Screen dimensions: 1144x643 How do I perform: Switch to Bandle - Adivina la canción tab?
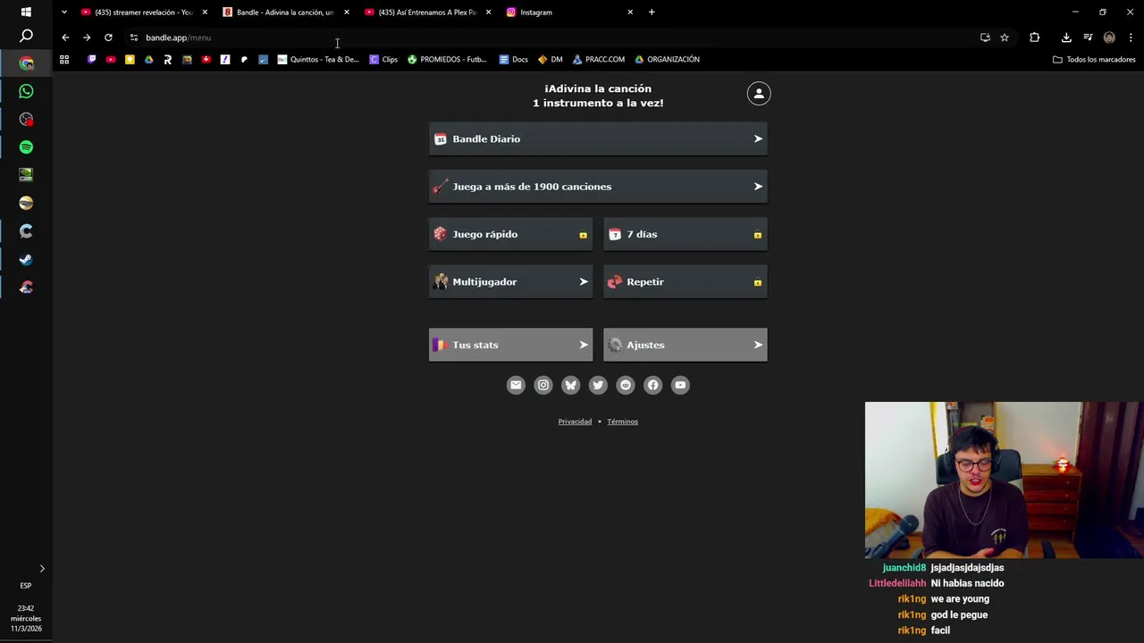tap(284, 13)
